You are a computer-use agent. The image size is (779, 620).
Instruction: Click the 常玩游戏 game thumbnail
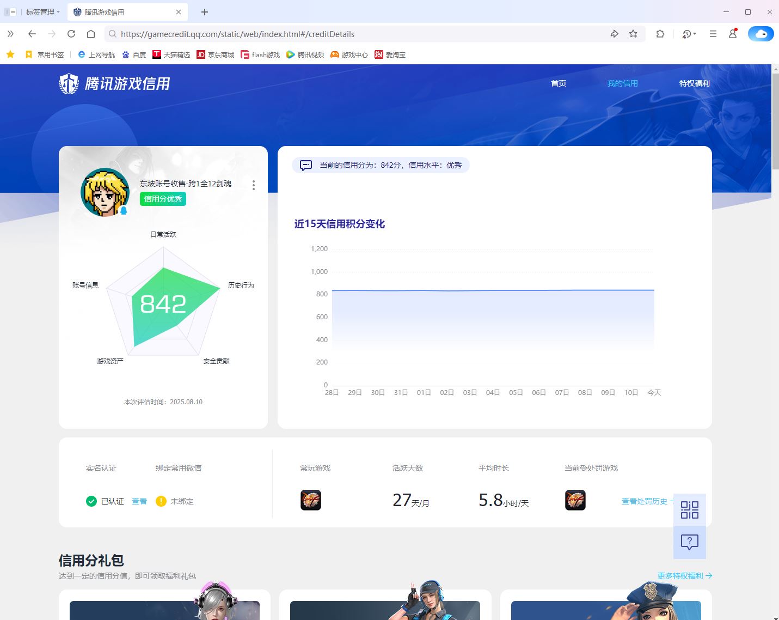point(311,500)
